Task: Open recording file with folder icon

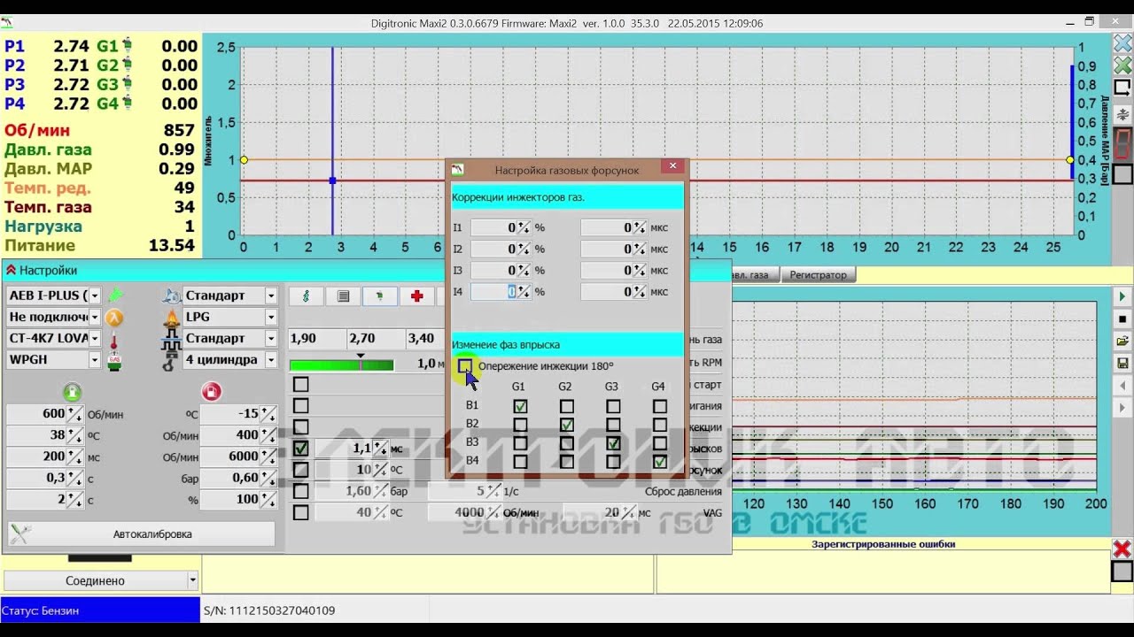Action: click(x=1122, y=341)
